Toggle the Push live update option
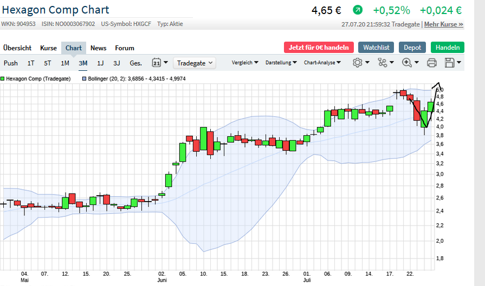Screen dimensions: 485x286 coord(11,63)
